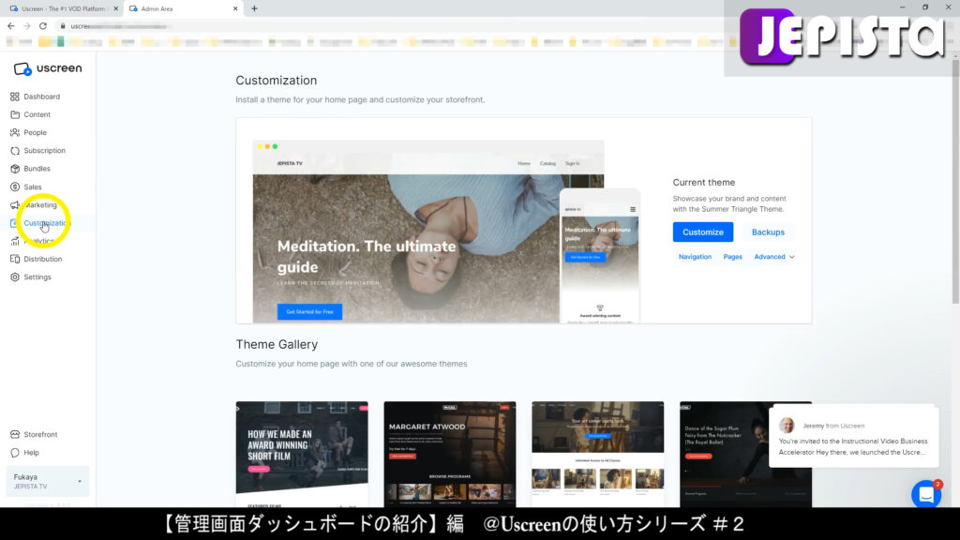The height and width of the screenshot is (540, 960).
Task: Go to the People section
Action: click(x=35, y=132)
